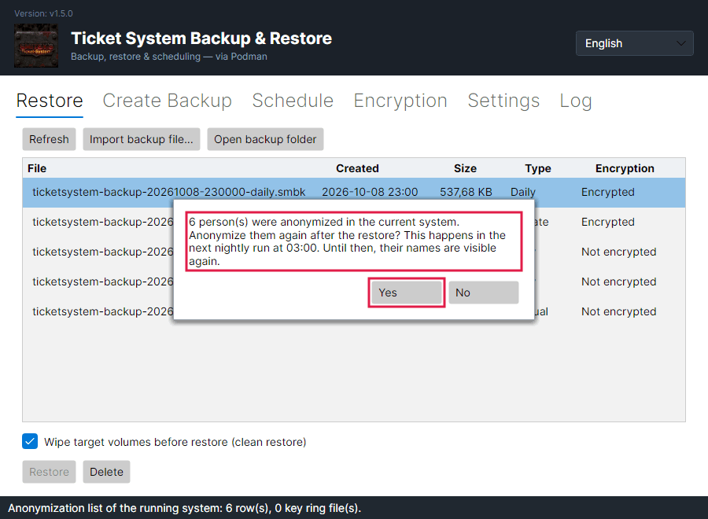The image size is (708, 519).
Task: Click Import backup file button
Action: point(142,139)
